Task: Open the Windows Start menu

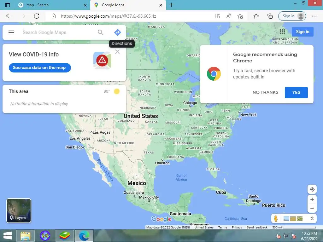Action: click(8, 236)
